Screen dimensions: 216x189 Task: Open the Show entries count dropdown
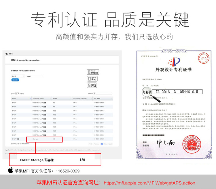point(17,94)
